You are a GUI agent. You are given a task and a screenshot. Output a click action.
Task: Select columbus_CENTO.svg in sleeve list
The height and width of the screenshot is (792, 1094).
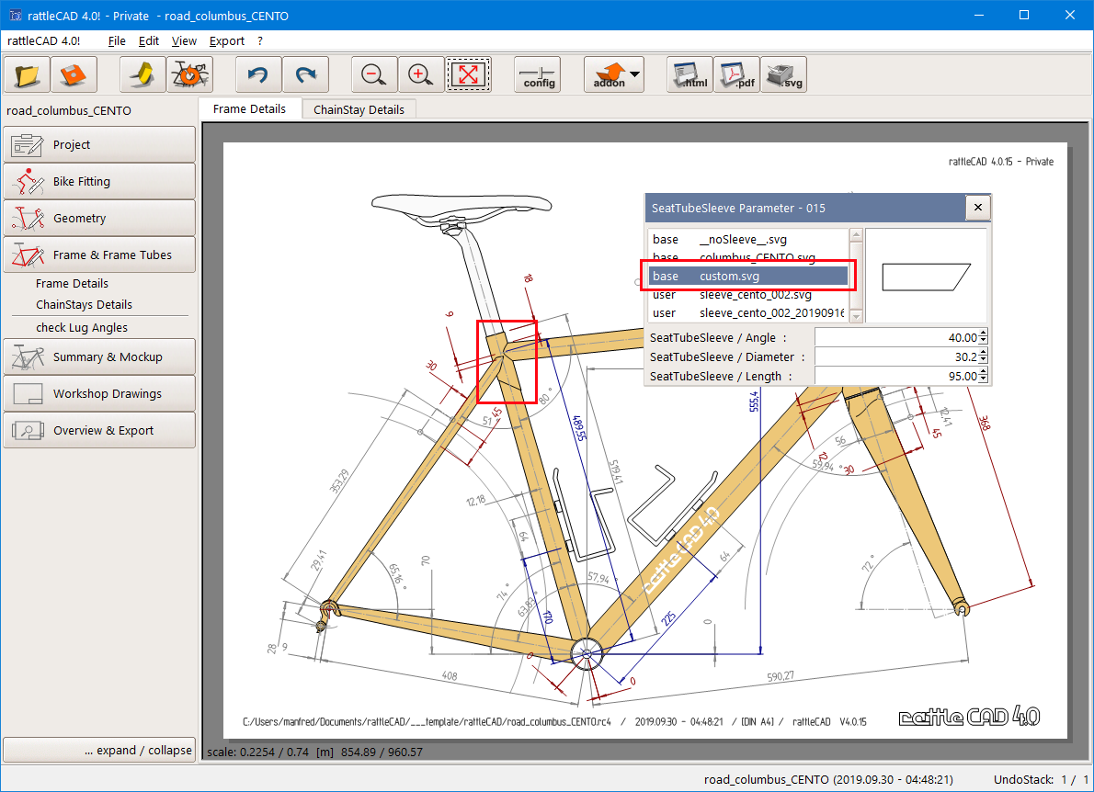click(x=748, y=256)
